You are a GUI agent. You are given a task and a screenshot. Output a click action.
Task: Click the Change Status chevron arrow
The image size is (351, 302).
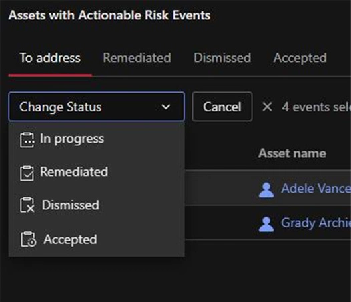[x=166, y=107]
